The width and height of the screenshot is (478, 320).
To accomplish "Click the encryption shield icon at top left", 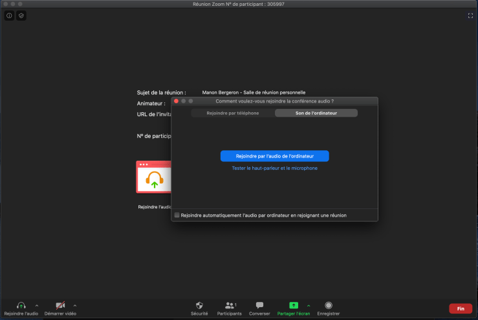I will (x=21, y=15).
